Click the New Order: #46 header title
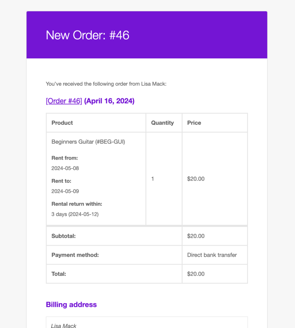295x328 pixels. point(87,35)
